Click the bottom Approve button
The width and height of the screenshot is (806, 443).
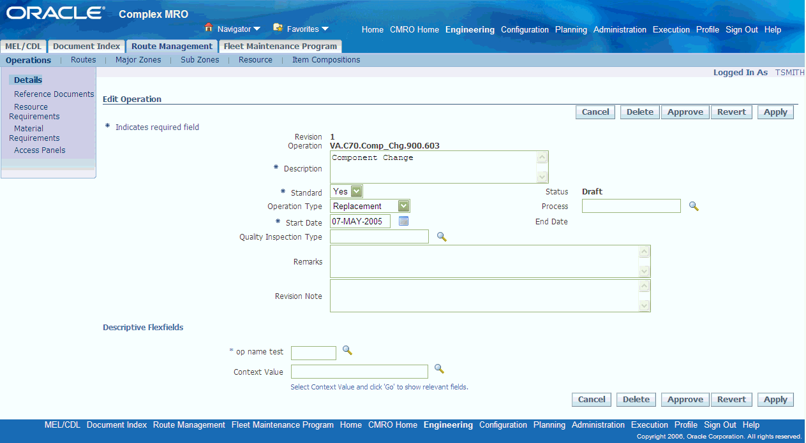685,400
